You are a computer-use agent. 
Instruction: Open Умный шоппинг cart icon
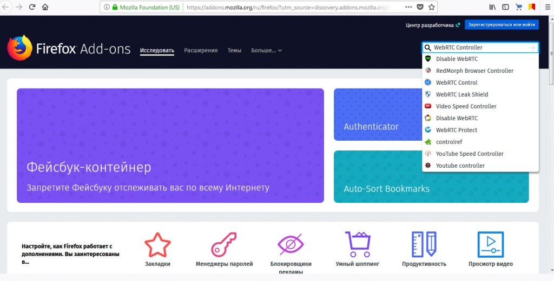coord(357,244)
